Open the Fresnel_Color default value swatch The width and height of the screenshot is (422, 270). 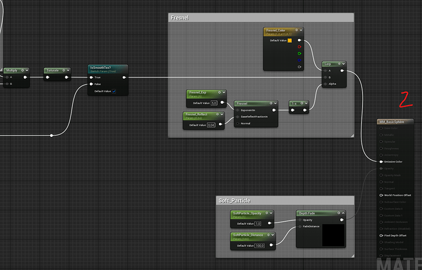point(290,40)
